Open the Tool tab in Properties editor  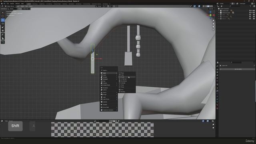pyautogui.click(x=217, y=66)
